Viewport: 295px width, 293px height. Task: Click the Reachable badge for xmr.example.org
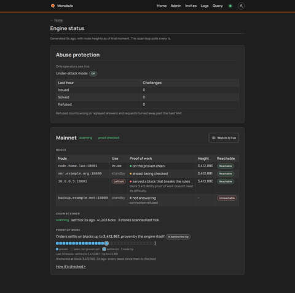(226, 174)
